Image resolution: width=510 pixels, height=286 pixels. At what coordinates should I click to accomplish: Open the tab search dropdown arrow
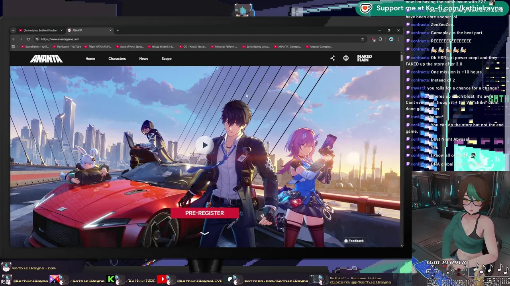pyautogui.click(x=13, y=30)
